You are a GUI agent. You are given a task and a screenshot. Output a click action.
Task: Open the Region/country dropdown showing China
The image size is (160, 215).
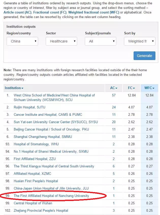[x=22, y=41]
